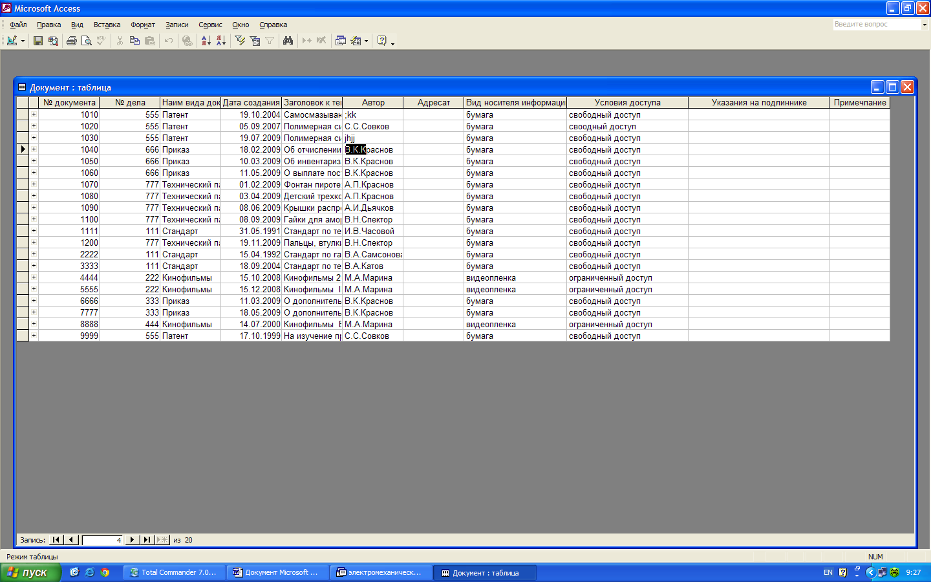Click the Database Window icon
This screenshot has height=582, width=931.
pos(341,41)
